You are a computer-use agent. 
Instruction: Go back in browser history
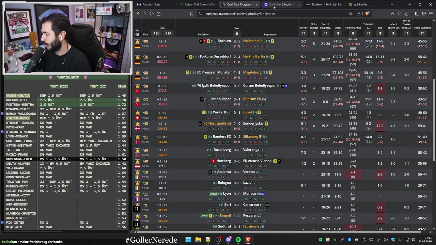pos(138,14)
